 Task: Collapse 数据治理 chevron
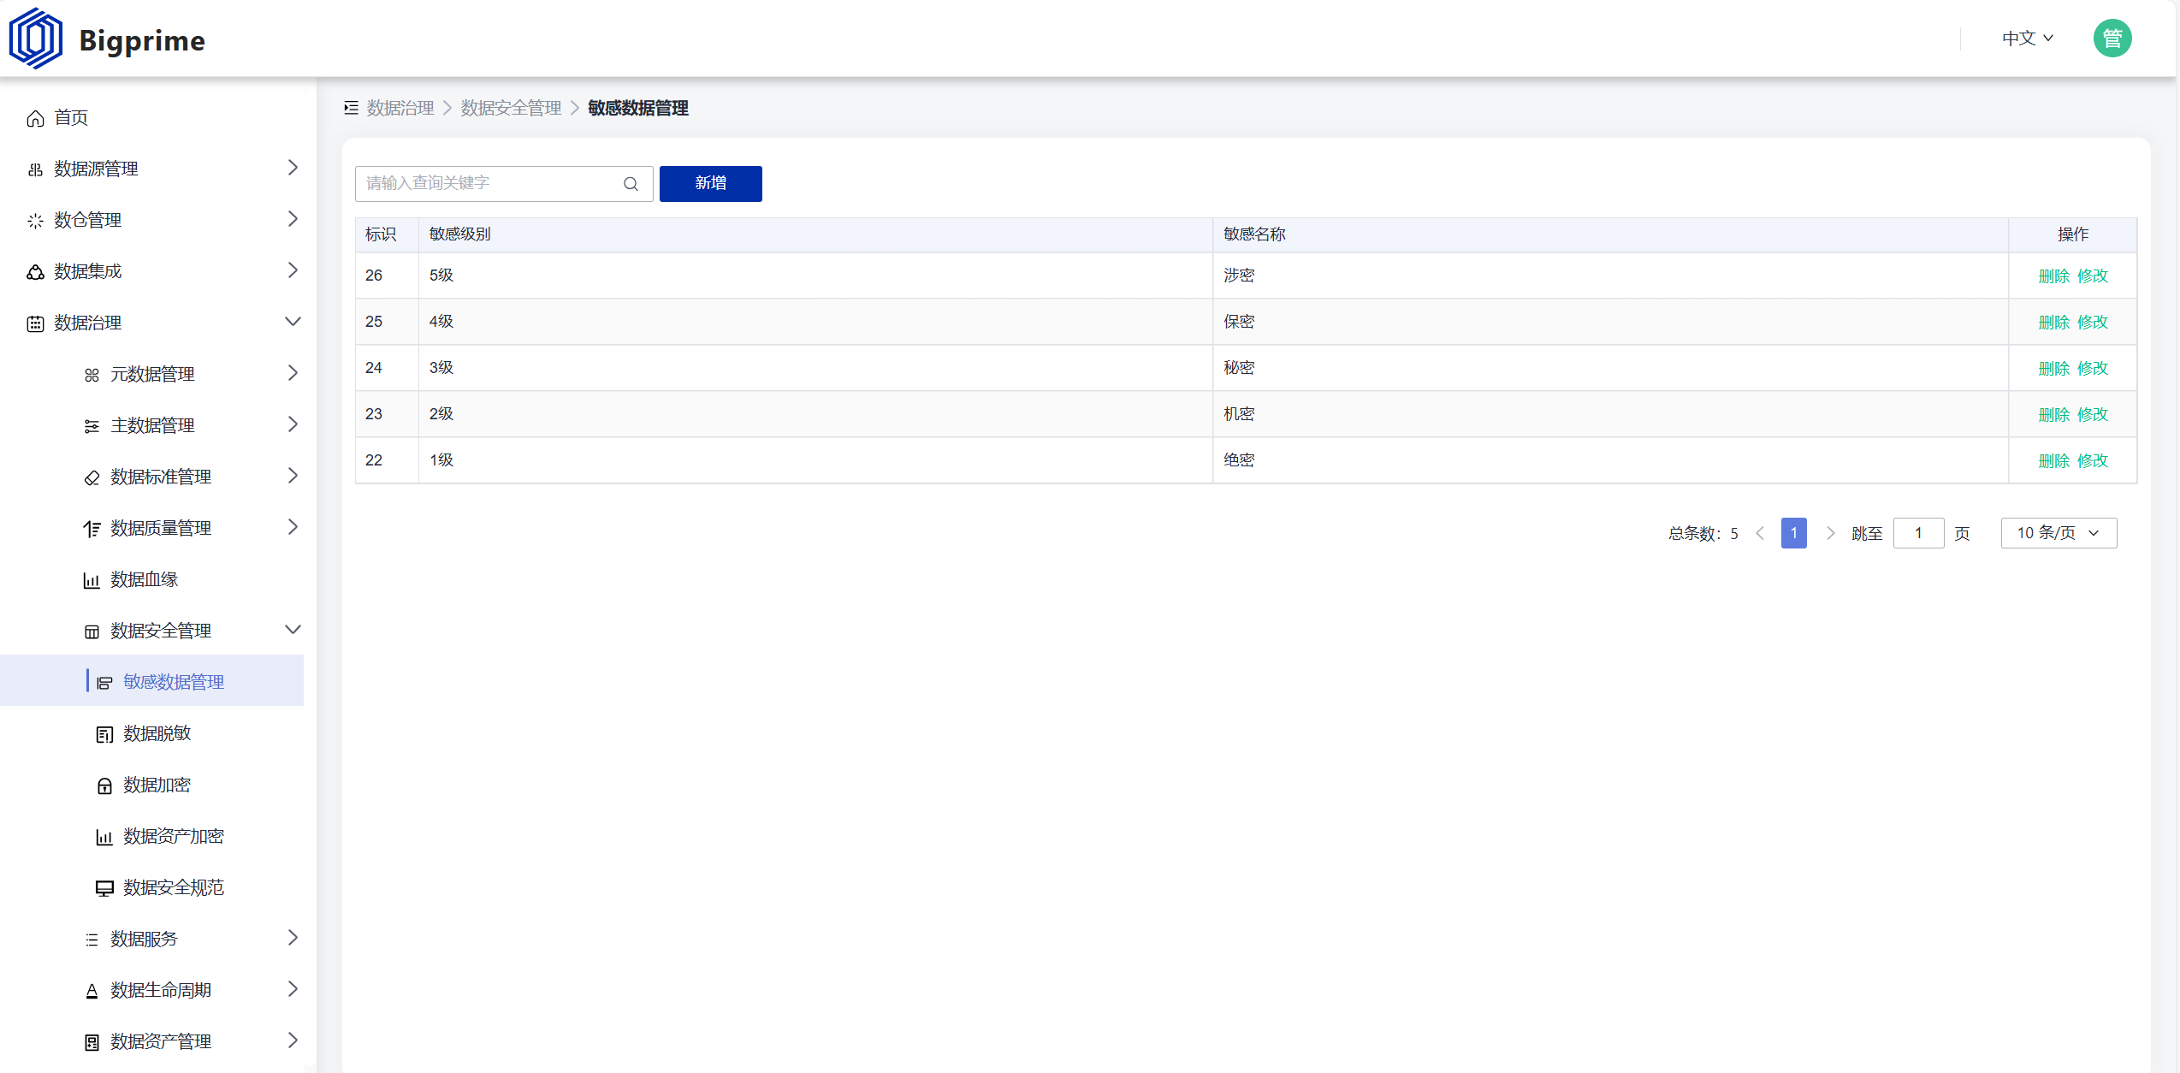(293, 322)
